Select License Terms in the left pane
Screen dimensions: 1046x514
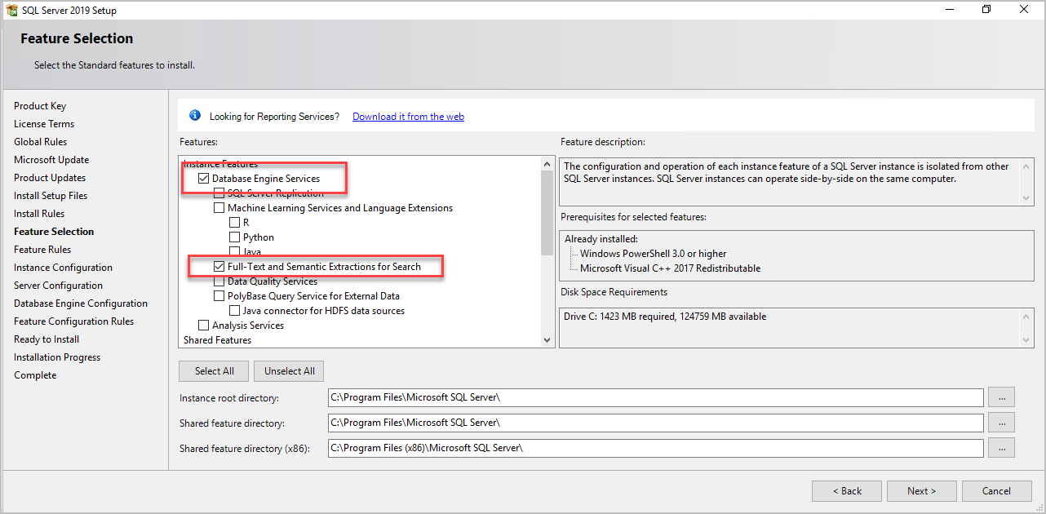tap(43, 123)
